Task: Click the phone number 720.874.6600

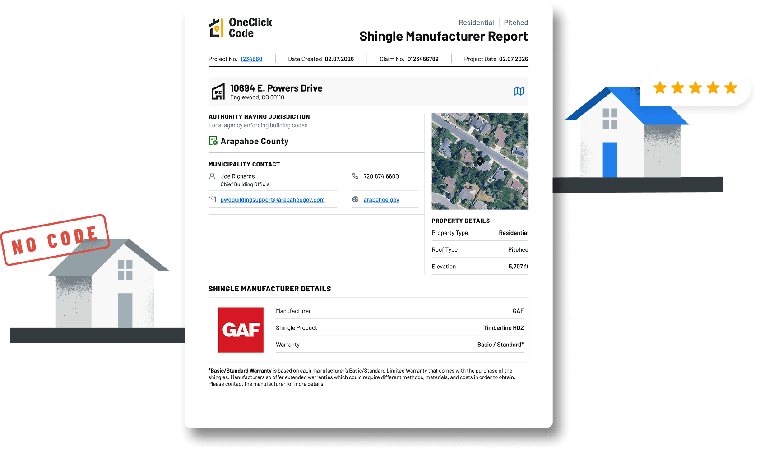Action: pyautogui.click(x=381, y=176)
